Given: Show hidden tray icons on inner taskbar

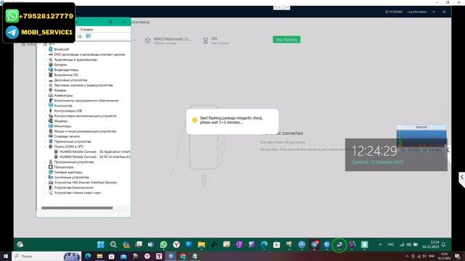Looking at the screenshot, I should click(x=380, y=245).
